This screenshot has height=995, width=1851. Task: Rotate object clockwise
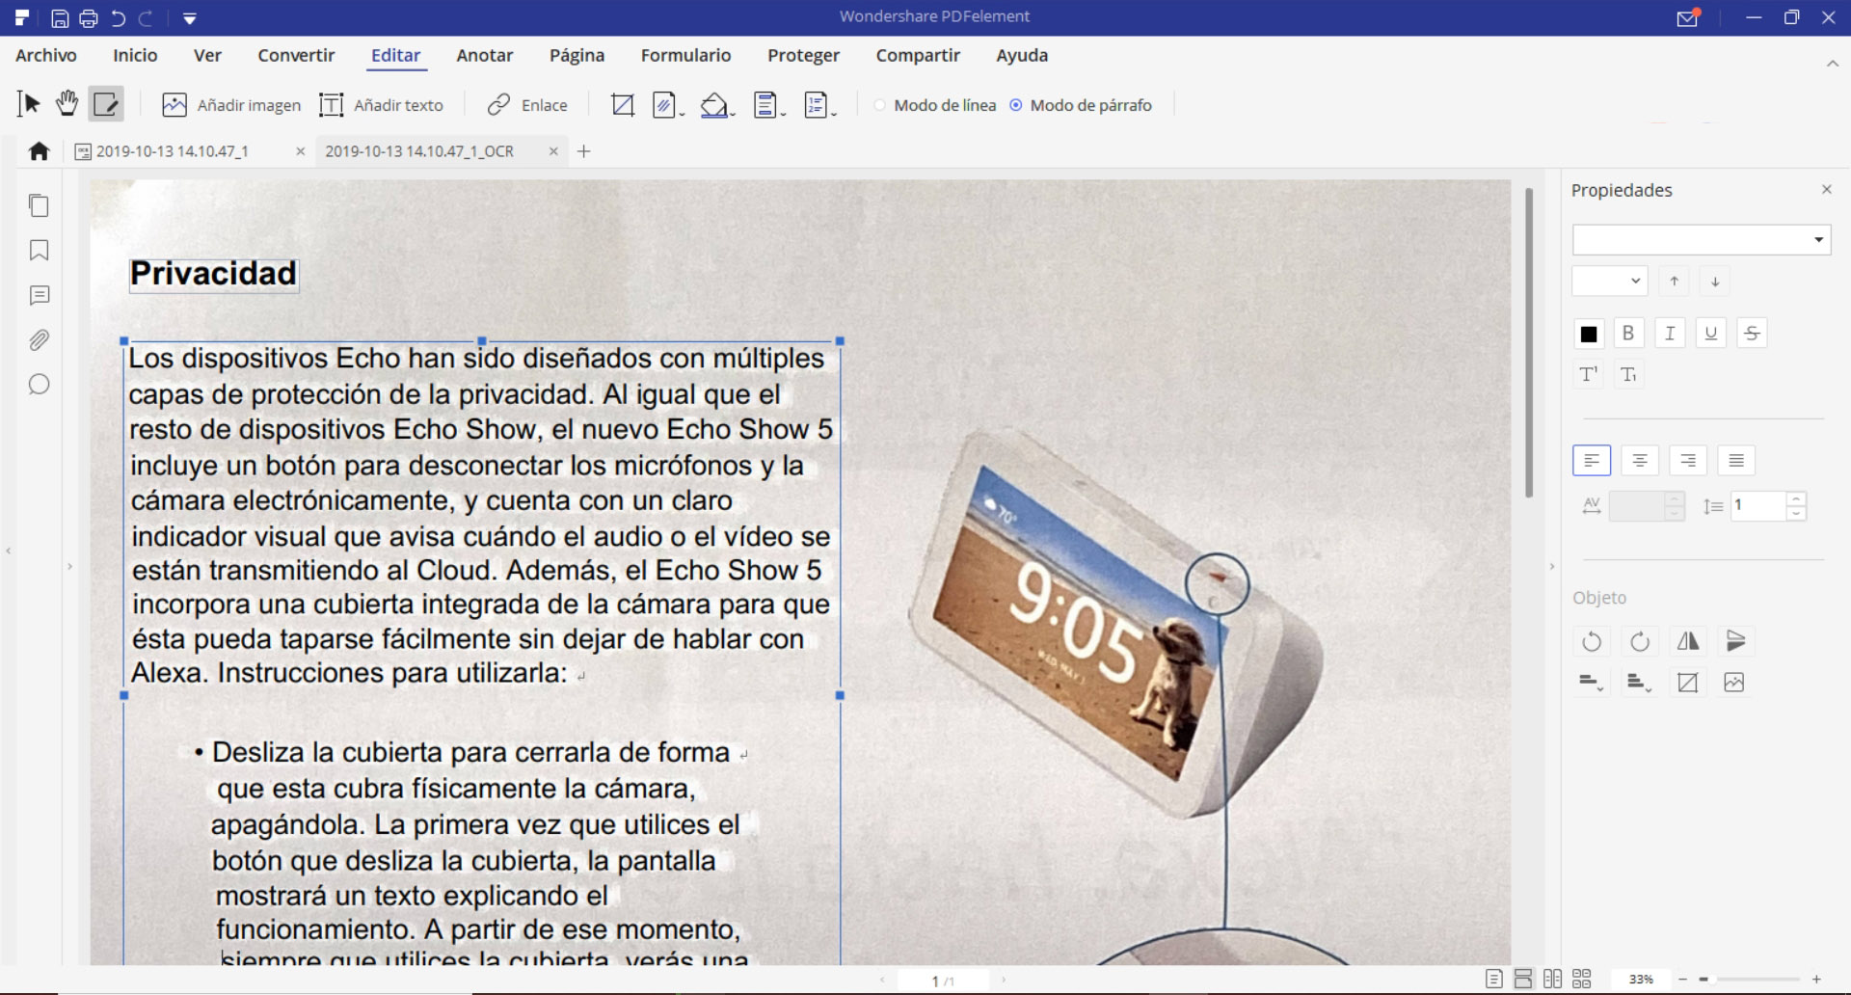[x=1640, y=641]
